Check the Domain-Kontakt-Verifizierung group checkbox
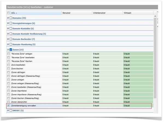 (x=11, y=34)
